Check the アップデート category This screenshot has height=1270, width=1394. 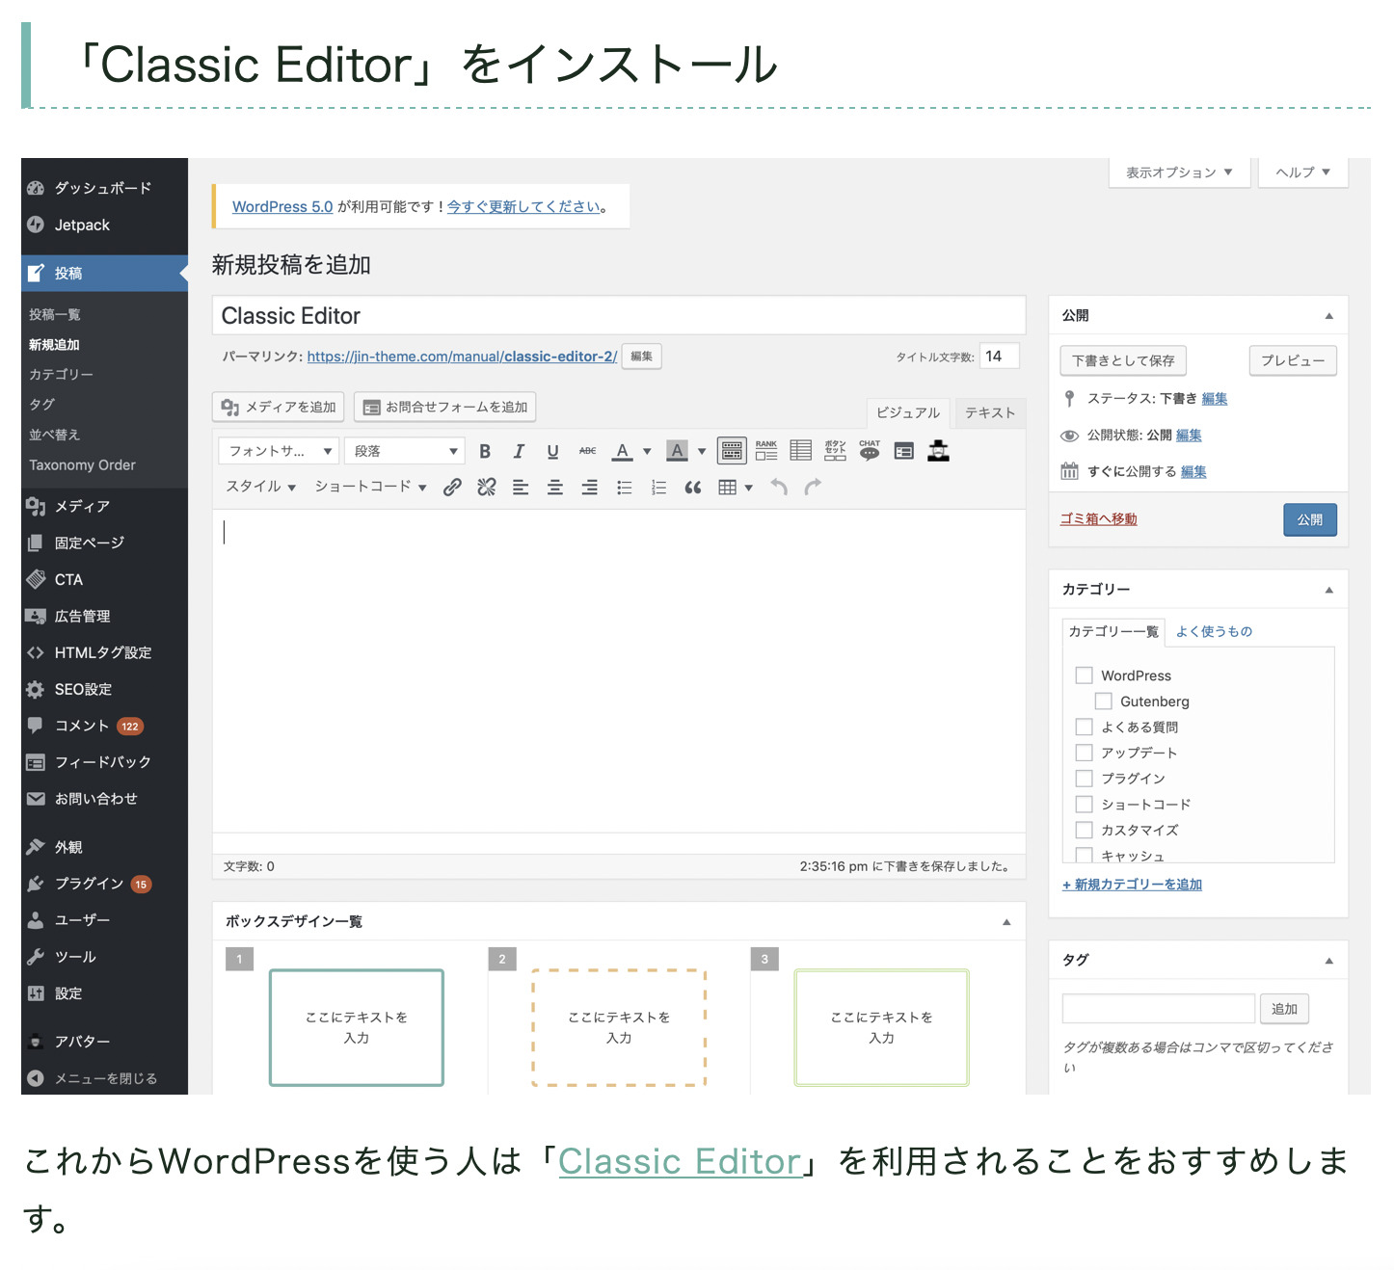[x=1085, y=753]
